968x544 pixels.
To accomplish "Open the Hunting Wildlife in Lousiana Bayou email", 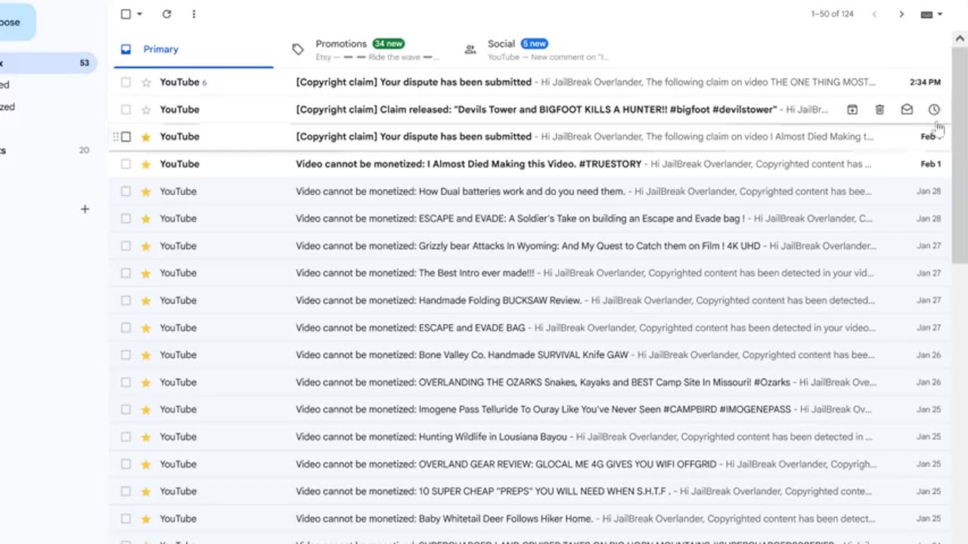I will pos(529,437).
